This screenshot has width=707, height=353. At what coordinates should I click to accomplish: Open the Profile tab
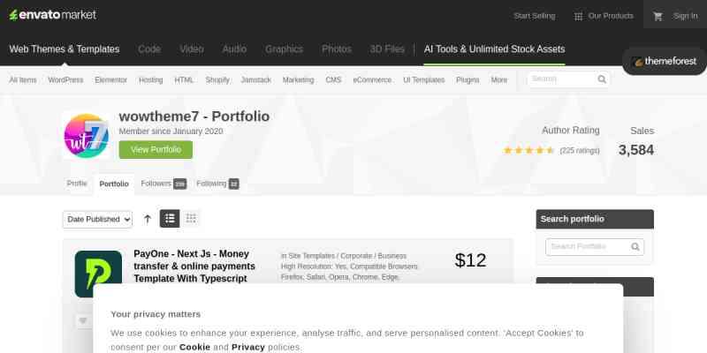coord(77,184)
